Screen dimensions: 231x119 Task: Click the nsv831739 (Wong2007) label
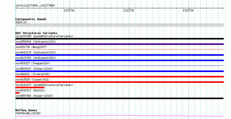click(31, 47)
